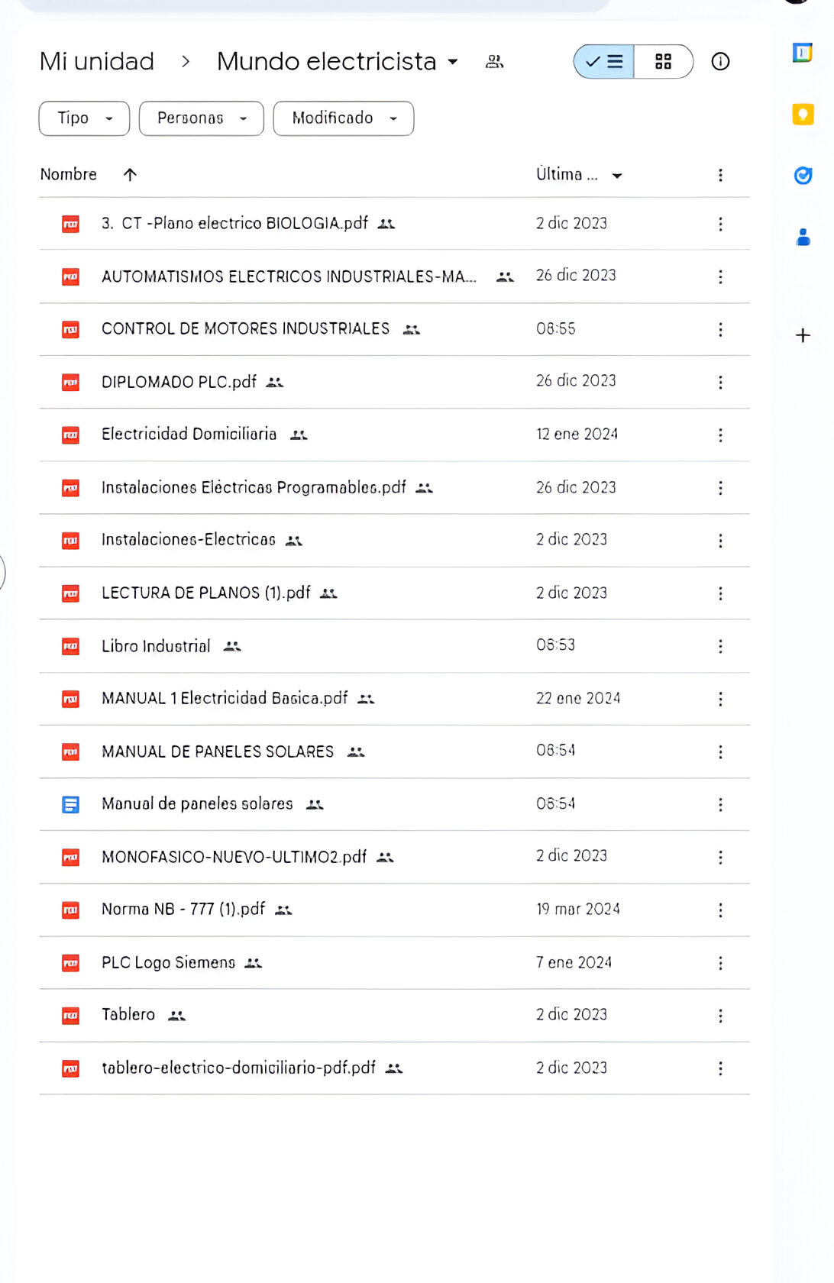Screen dimensions: 834x1283
Task: Open the Google Keep side panel icon
Action: coord(803,115)
